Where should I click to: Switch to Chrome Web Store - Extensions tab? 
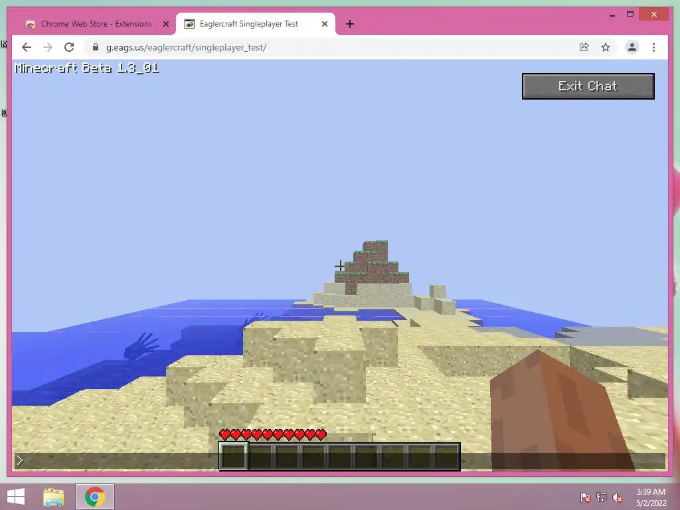point(96,24)
